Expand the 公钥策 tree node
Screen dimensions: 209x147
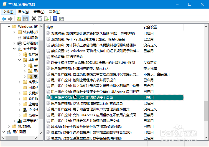click(x=20, y=93)
